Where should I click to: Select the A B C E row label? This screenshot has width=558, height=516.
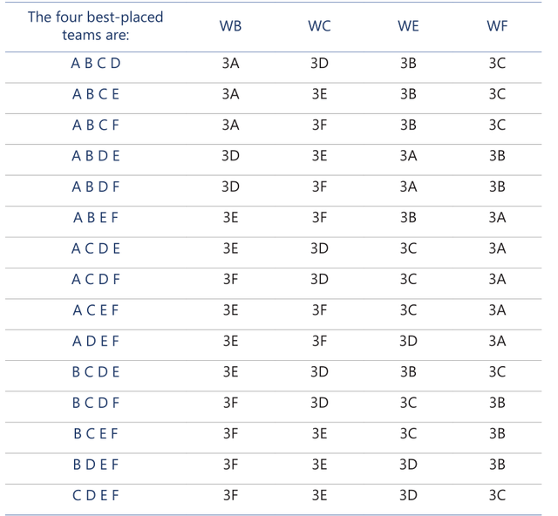[96, 94]
